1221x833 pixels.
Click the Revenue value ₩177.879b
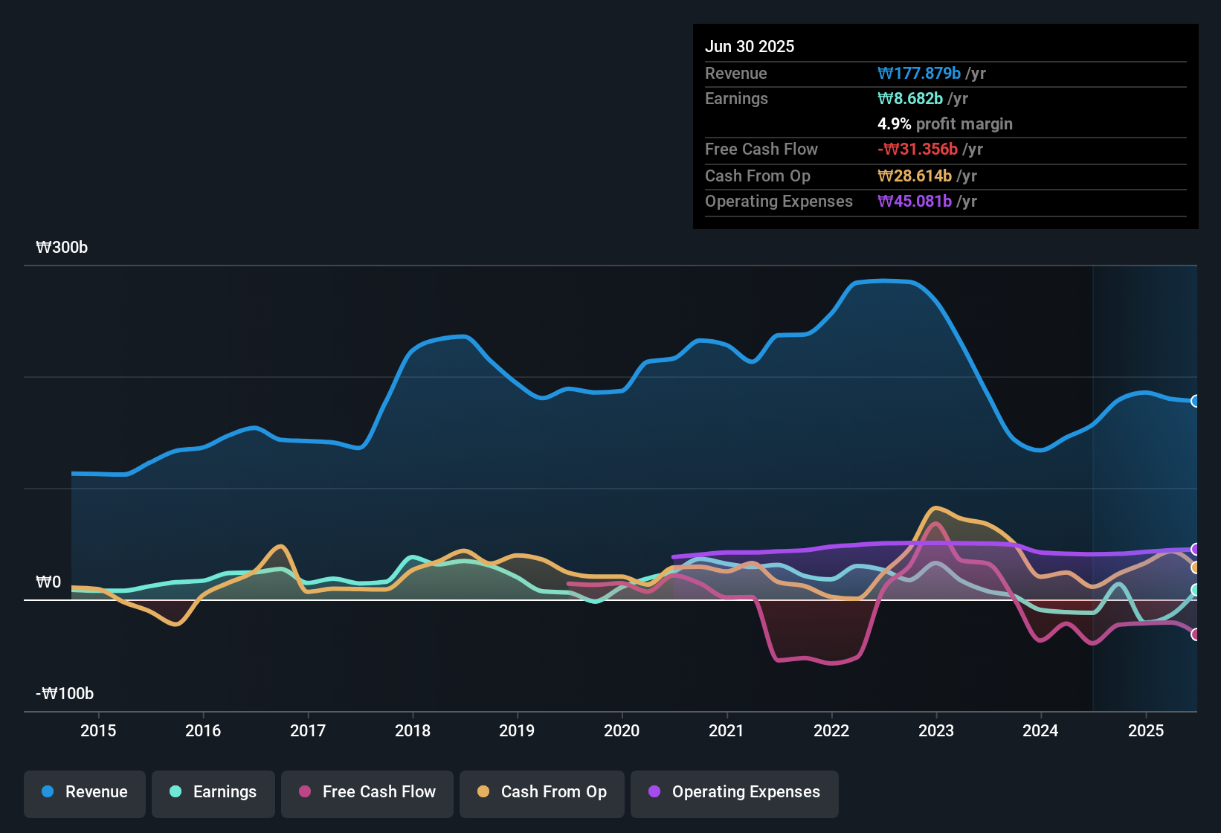coord(919,73)
